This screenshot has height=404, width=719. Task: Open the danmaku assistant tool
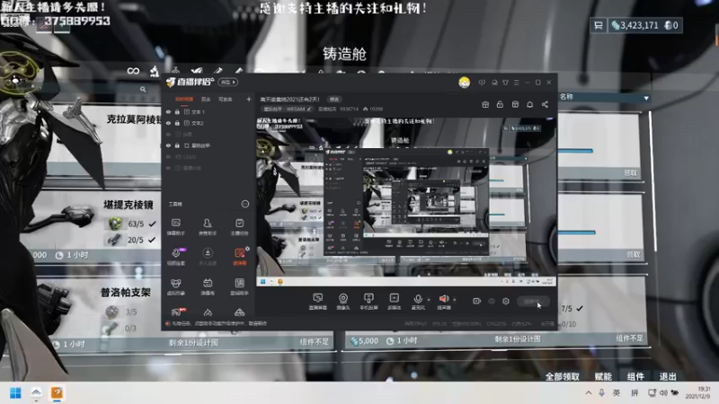[x=175, y=226]
